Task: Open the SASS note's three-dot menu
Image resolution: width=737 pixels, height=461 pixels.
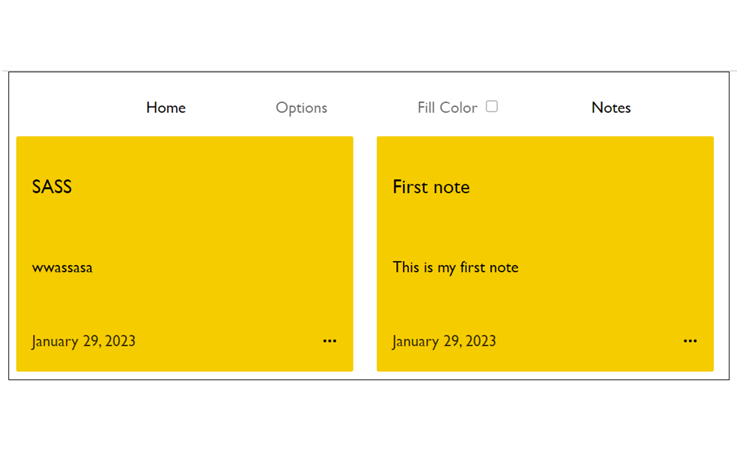Action: [x=329, y=341]
